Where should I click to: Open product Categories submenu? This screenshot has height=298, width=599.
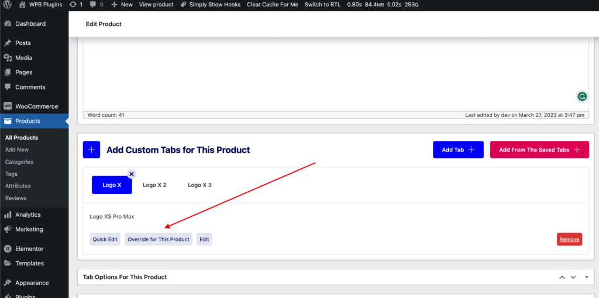tap(19, 162)
